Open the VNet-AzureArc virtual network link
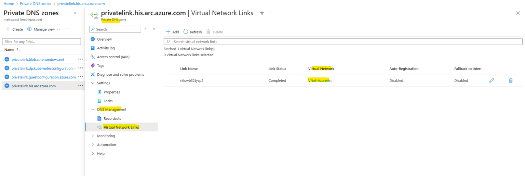Viewport: 525px width, 176px height. tap(320, 81)
